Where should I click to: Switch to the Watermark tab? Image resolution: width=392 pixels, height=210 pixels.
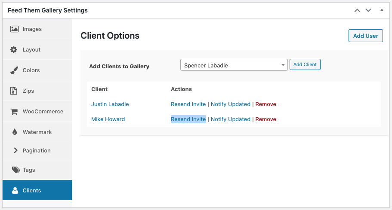coord(37,132)
